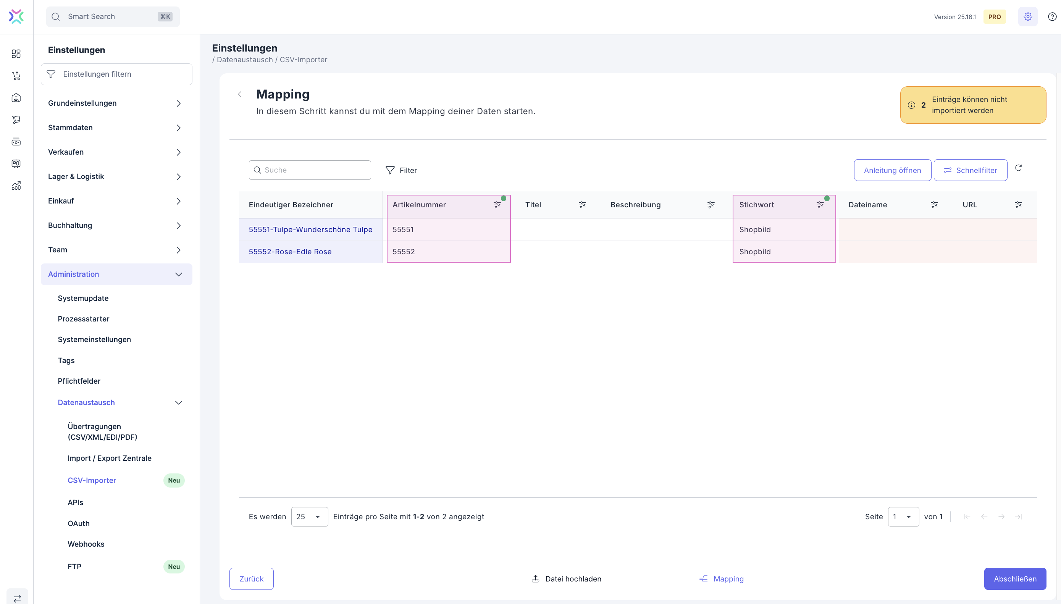Image resolution: width=1061 pixels, height=604 pixels.
Task: Open Artikelnummer column mapping settings icon
Action: (x=497, y=205)
